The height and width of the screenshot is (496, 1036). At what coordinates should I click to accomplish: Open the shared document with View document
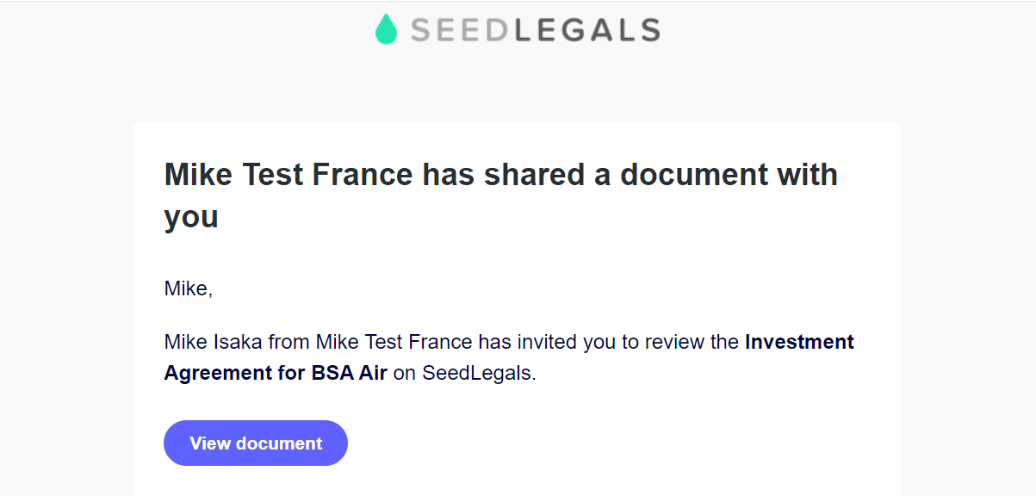point(256,443)
